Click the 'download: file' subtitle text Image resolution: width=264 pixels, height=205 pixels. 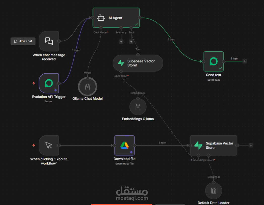[124, 164]
